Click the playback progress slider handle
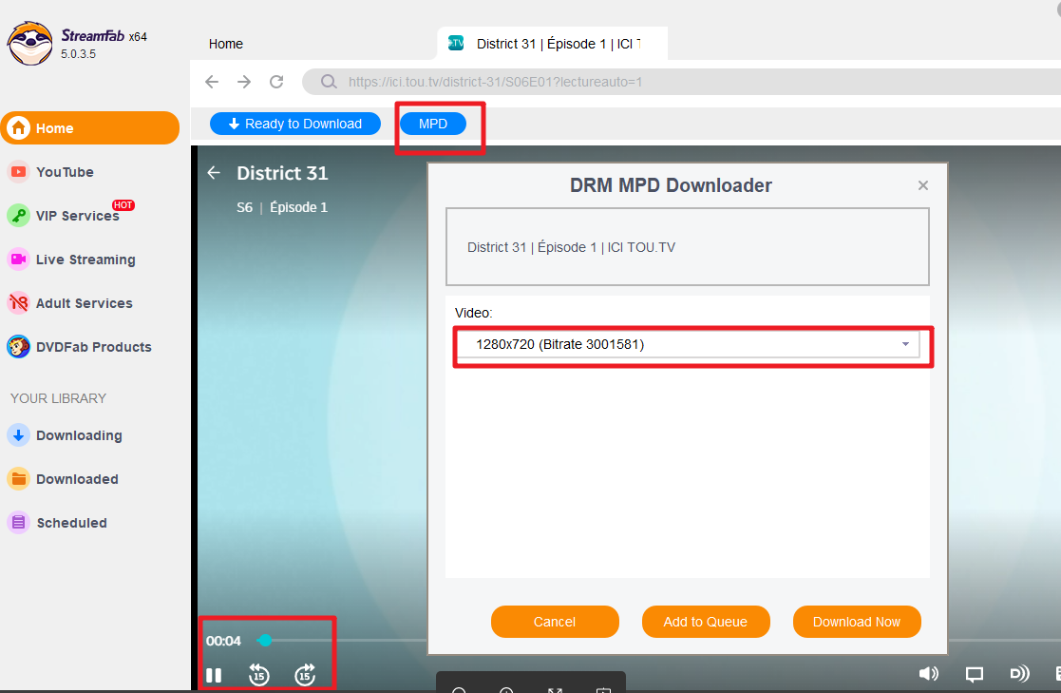The image size is (1061, 693). click(x=265, y=640)
